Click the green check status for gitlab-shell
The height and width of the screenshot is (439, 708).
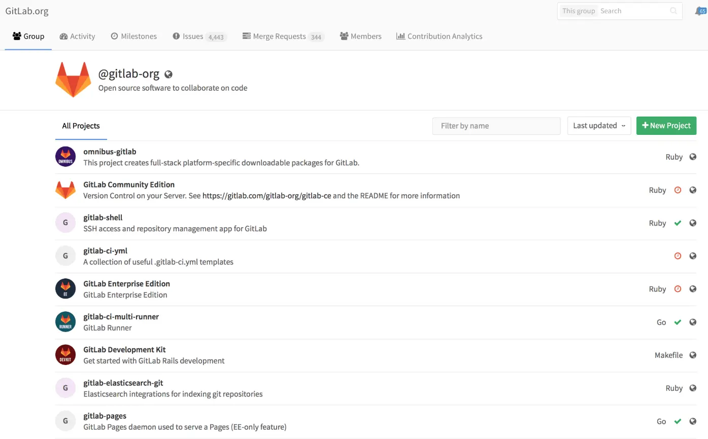(x=677, y=223)
